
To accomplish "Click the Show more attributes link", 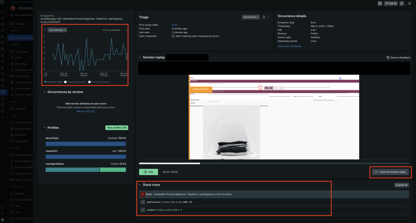I will click(289, 46).
